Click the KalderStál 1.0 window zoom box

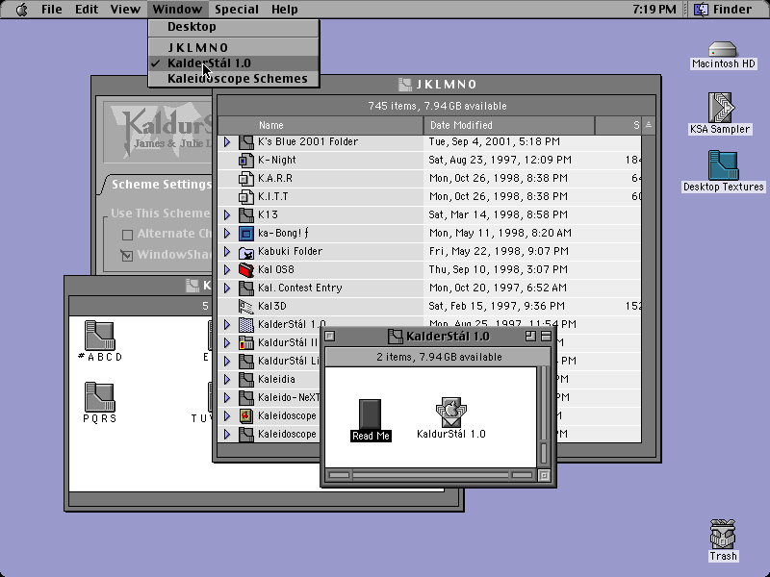click(530, 336)
